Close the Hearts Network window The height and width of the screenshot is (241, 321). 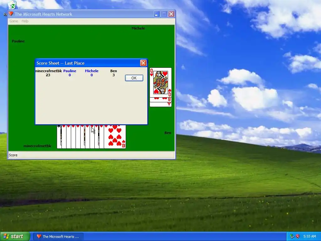(x=171, y=14)
